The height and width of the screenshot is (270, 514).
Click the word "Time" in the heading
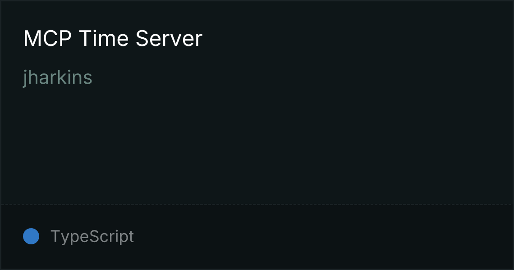click(x=104, y=39)
